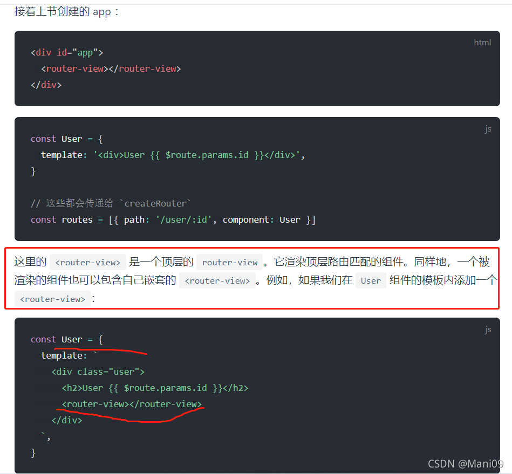Click the `<h2>User {{ $route.params.id }}</h2>` line

pyautogui.click(x=155, y=388)
